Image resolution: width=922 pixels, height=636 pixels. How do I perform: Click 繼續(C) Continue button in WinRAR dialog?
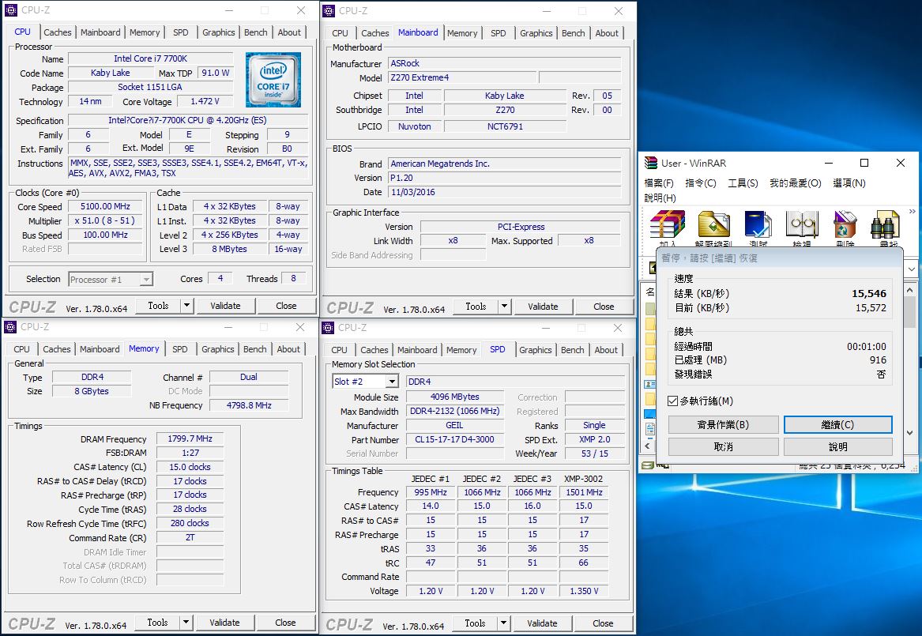click(838, 424)
